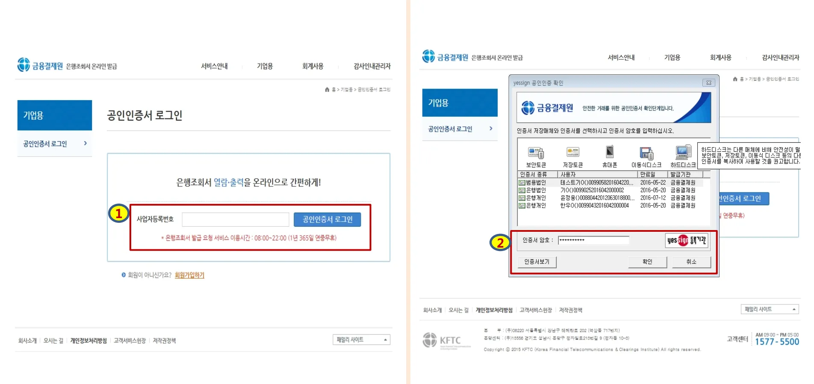Open the 패밀리 사이트 dropdown in left footer
This screenshot has width=814, height=384.
361,340
